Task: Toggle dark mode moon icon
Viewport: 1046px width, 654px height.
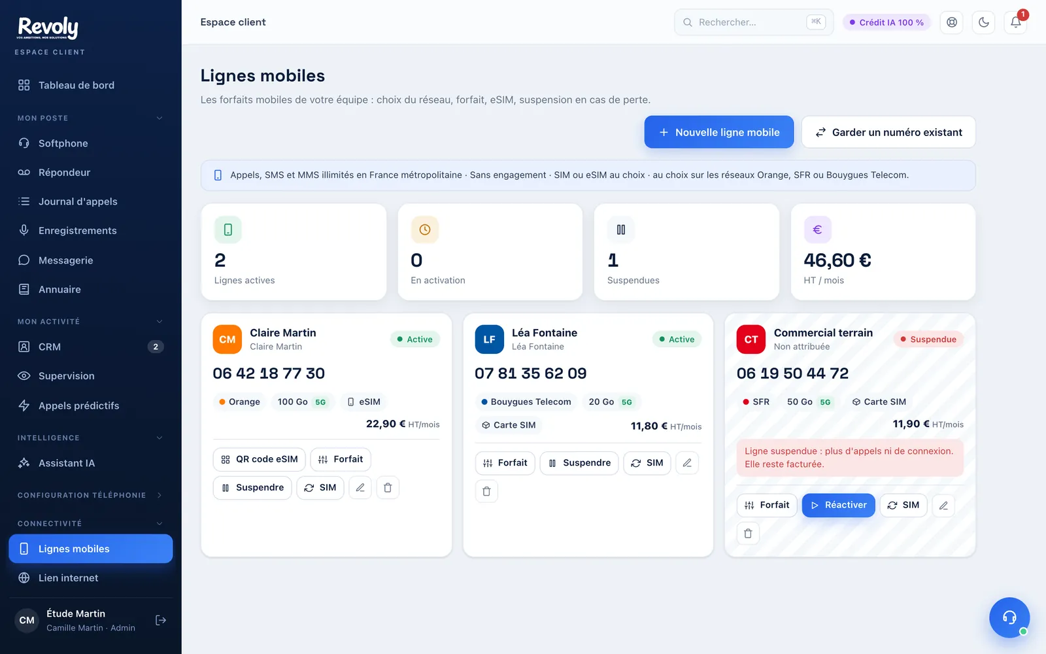Action: tap(984, 22)
